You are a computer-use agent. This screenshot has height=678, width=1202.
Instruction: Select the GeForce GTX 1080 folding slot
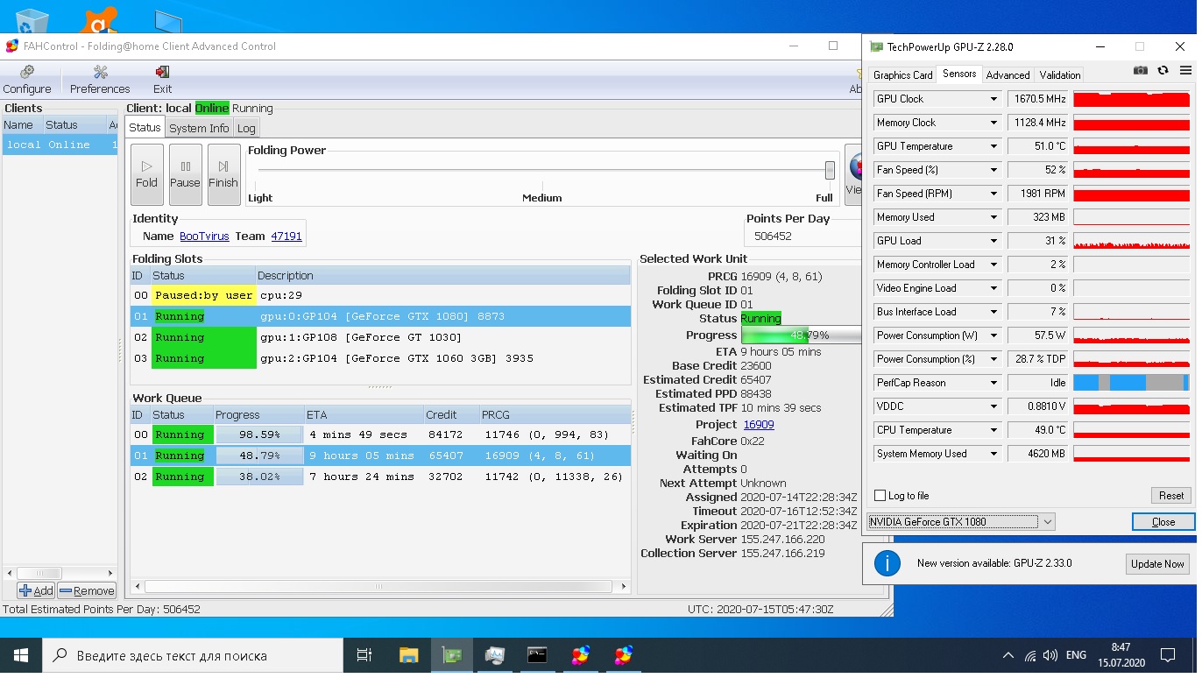coord(380,316)
